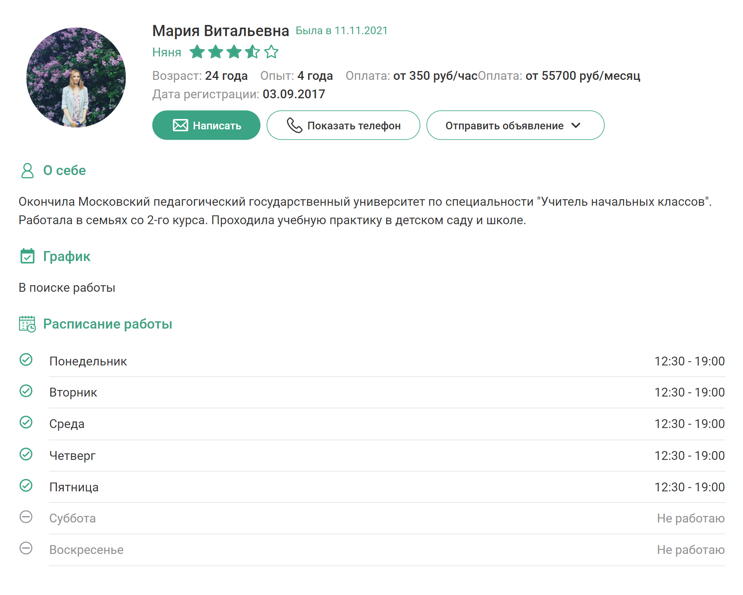Click the График heading
Image resolution: width=743 pixels, height=595 pixels.
(67, 256)
